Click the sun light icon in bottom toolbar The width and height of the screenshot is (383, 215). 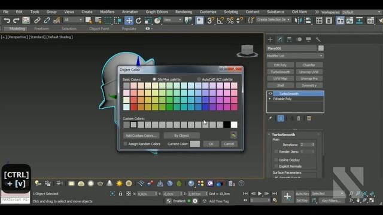[x=119, y=183]
